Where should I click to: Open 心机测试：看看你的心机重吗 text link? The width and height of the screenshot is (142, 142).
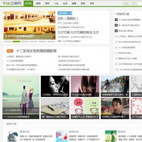coord(19,57)
